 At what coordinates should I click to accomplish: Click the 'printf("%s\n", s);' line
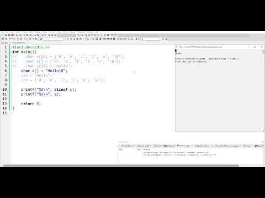point(41,94)
